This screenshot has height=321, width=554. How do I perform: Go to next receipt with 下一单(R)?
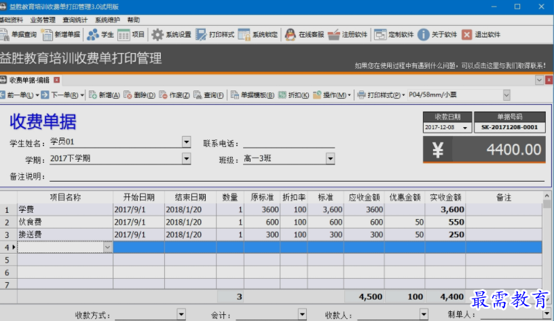click(60, 95)
